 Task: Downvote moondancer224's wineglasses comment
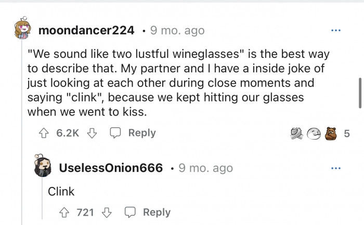92,133
